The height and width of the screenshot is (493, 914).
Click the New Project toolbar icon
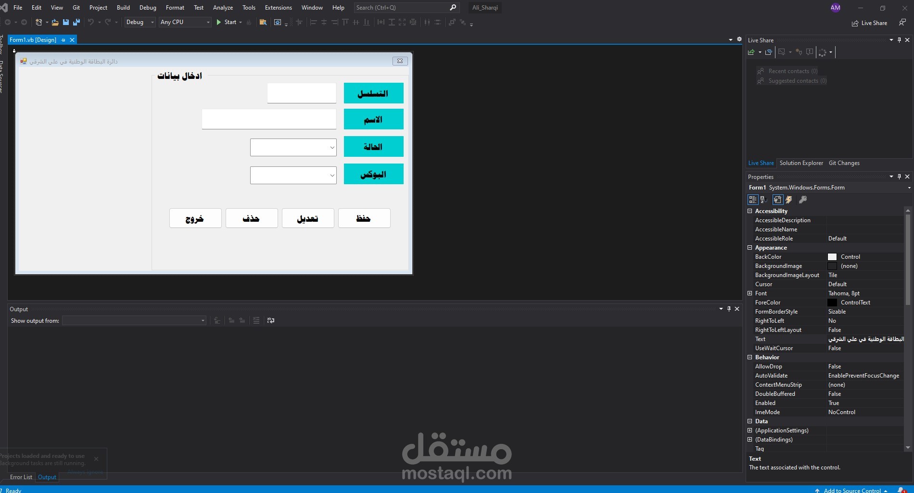pos(38,22)
